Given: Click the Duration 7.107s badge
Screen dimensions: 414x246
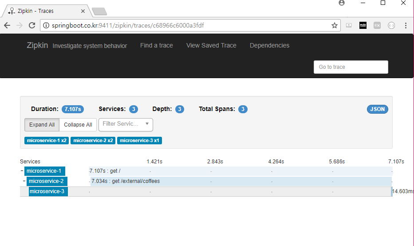Looking at the screenshot, I should (73, 109).
